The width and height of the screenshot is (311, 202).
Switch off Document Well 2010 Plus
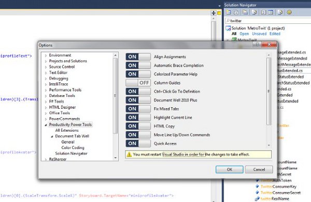click(x=138, y=100)
